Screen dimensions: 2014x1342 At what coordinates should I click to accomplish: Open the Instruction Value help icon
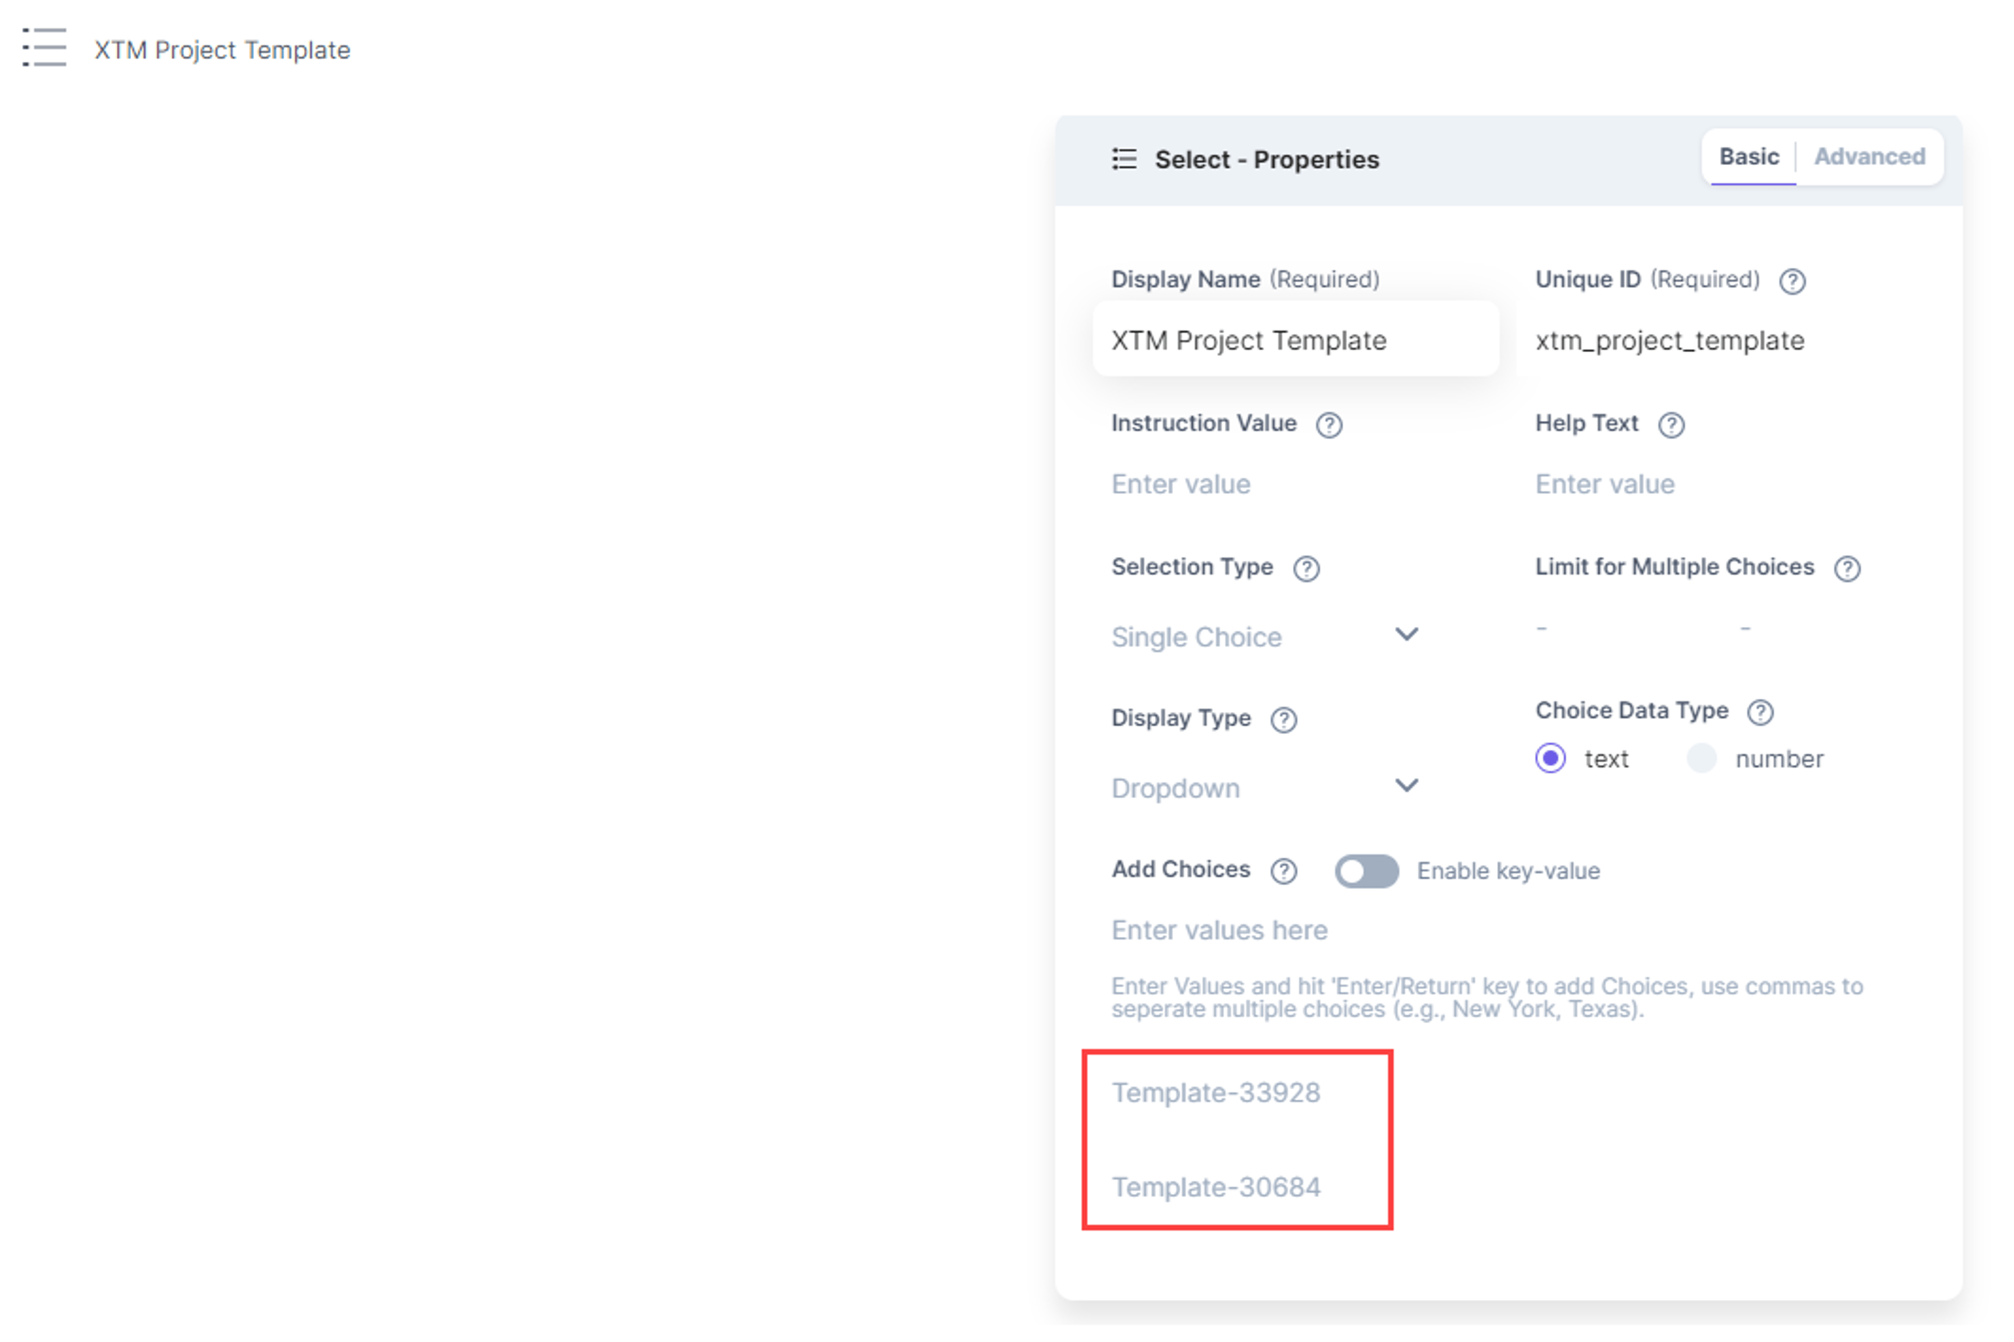click(x=1329, y=425)
